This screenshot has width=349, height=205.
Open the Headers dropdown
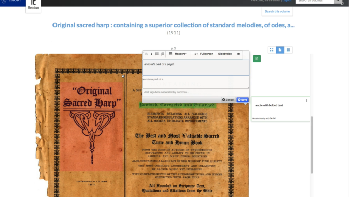[180, 54]
